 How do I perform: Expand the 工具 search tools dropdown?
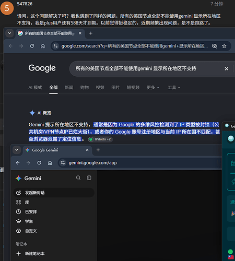point(174,88)
